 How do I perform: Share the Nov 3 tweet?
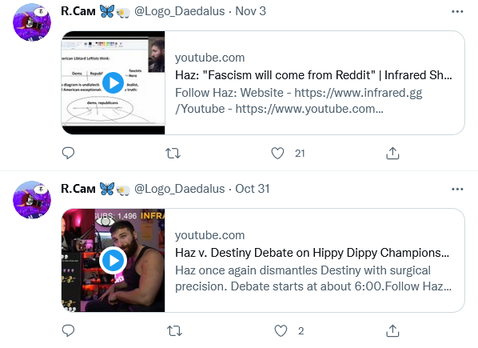[392, 153]
